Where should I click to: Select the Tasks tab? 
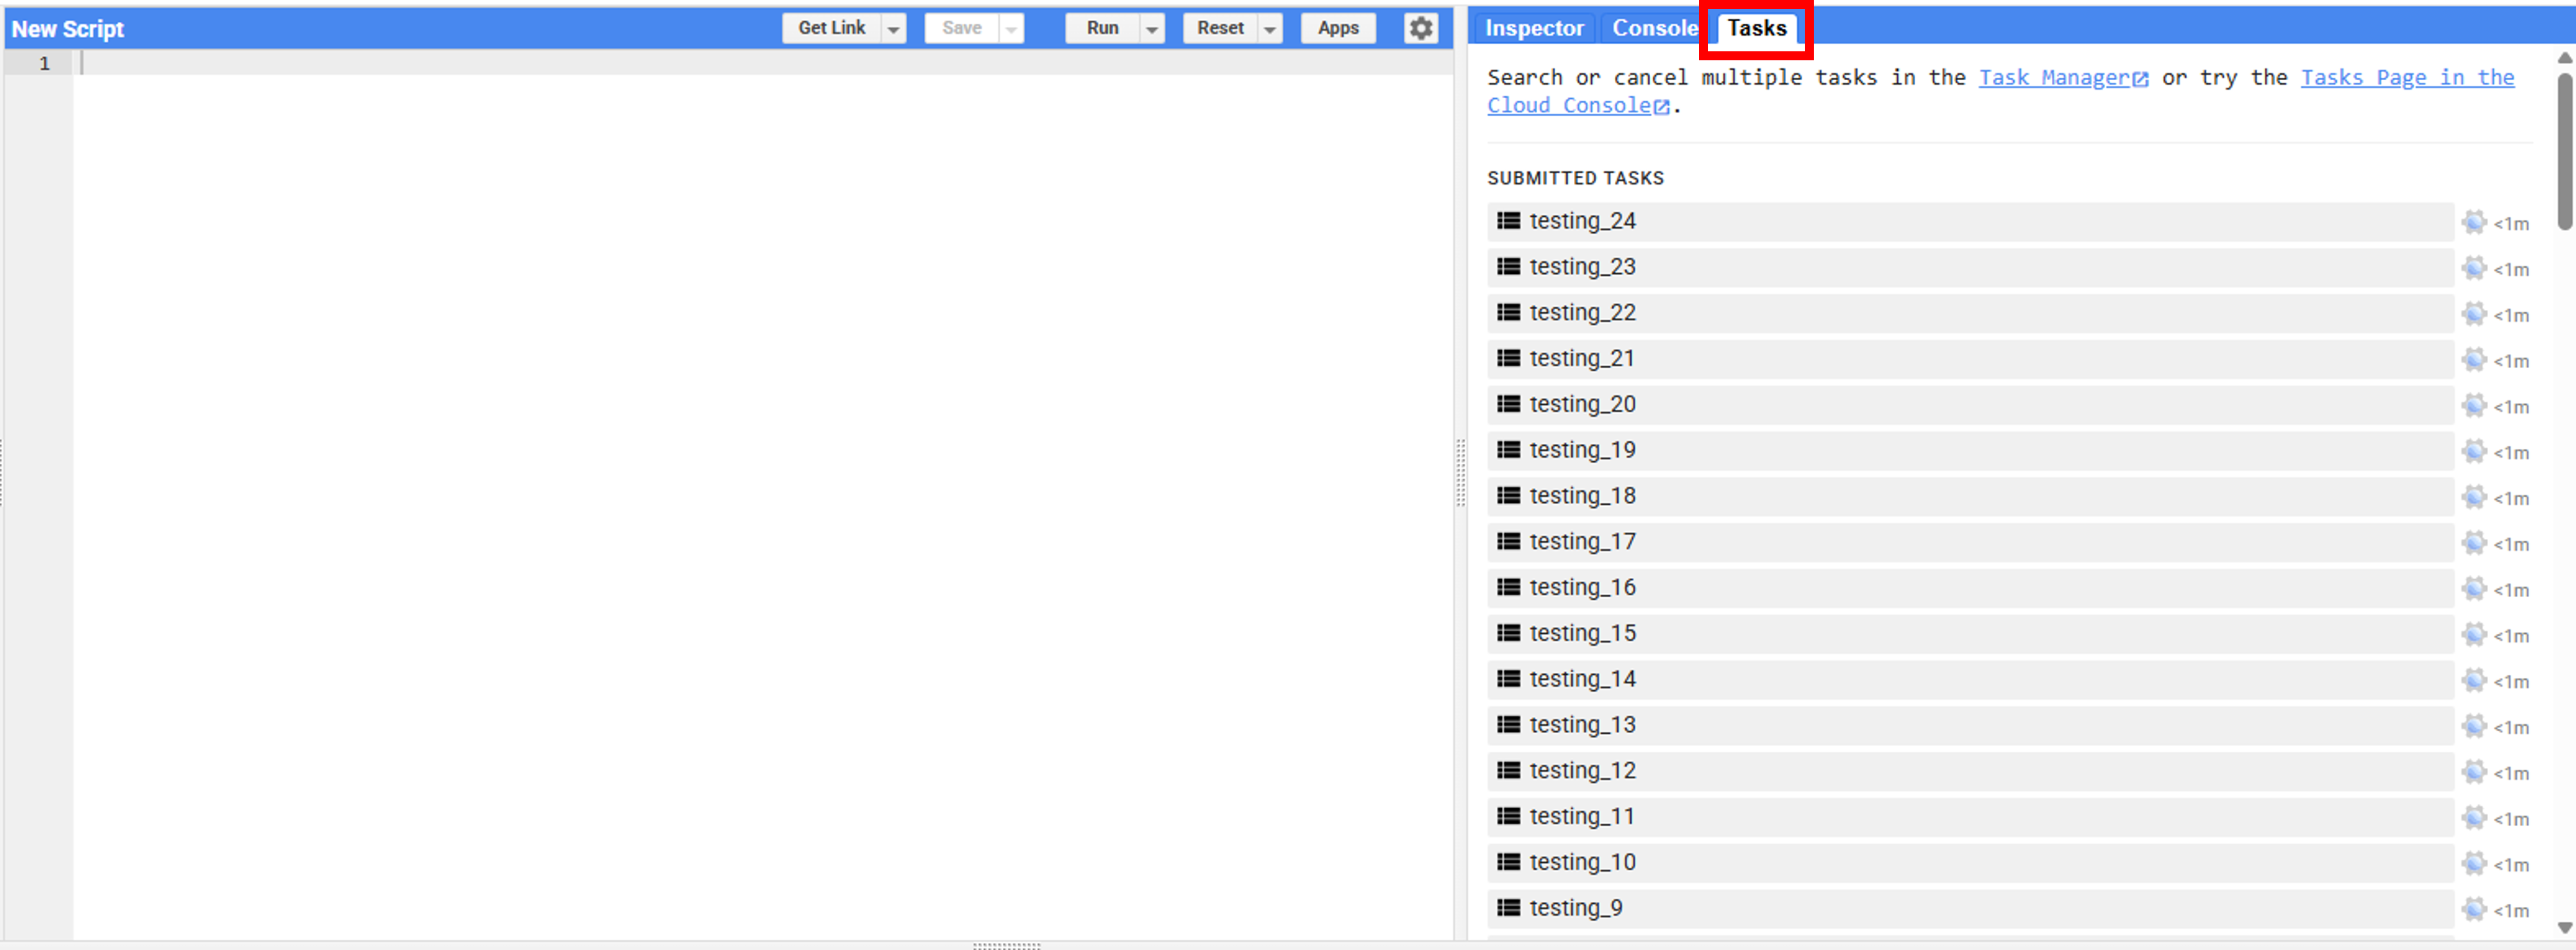1757,29
